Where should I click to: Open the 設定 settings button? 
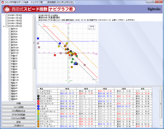[x=19, y=122]
